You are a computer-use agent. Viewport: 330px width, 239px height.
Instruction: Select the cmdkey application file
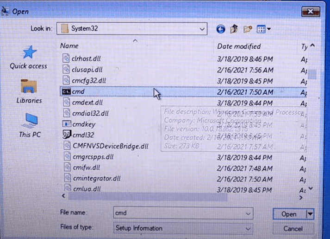[x=83, y=124]
